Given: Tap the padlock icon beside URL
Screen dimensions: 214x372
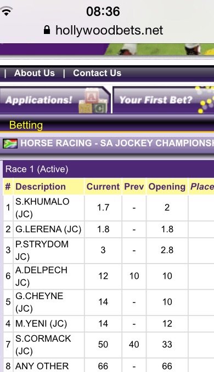Looking at the screenshot, I should (x=47, y=30).
